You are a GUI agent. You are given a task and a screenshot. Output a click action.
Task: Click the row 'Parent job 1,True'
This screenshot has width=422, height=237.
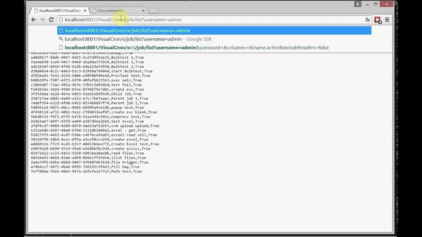tap(89, 99)
